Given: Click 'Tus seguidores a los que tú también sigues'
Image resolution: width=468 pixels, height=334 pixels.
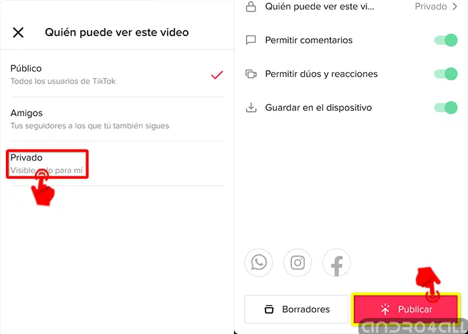Looking at the screenshot, I should [90, 126].
